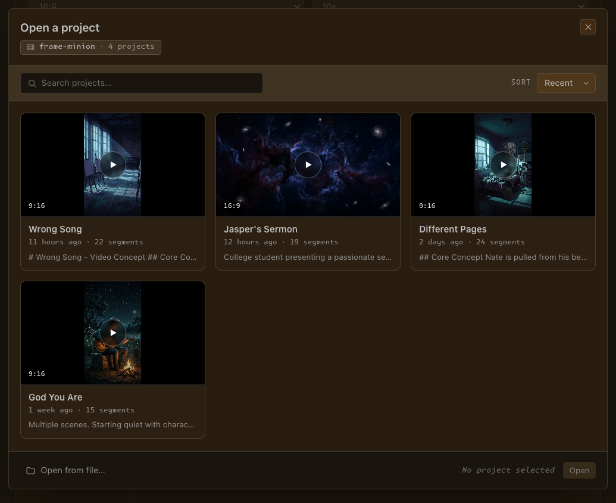Click the Open button
Viewport: 616px width, 503px height.
(x=579, y=470)
